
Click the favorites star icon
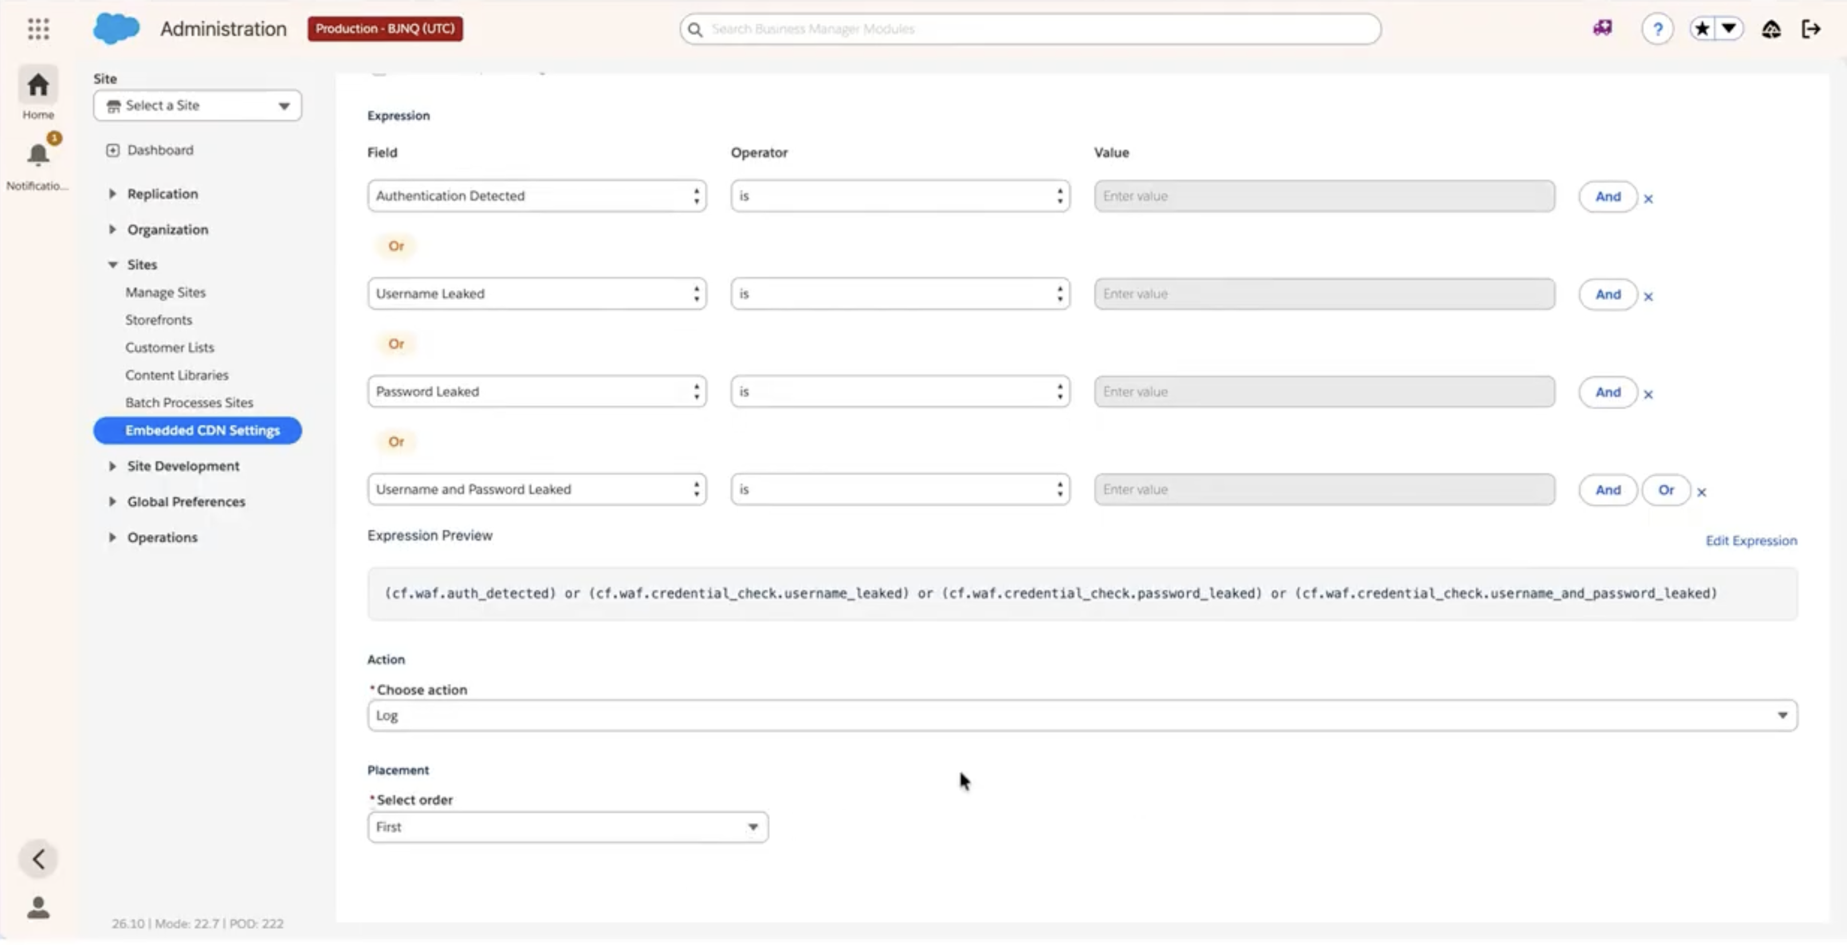pos(1702,29)
